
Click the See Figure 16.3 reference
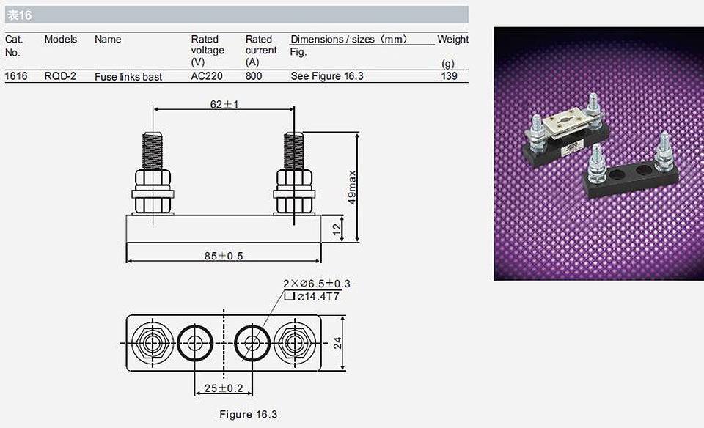coord(327,76)
